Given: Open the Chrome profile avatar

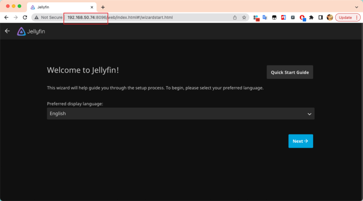Looking at the screenshot, I should (330, 18).
